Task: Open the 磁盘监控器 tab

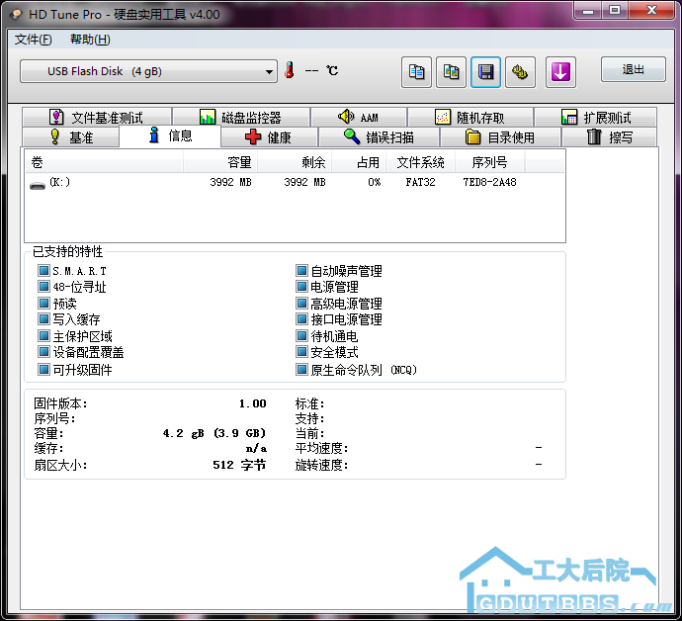Action: point(241,117)
